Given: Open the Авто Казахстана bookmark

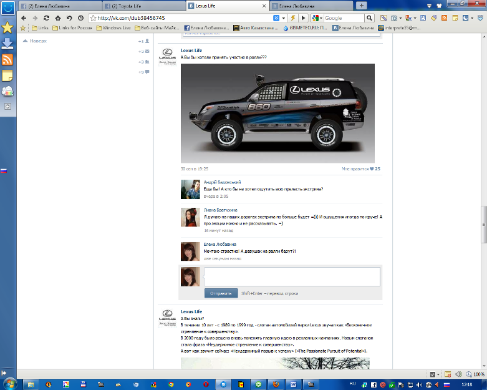Looking at the screenshot, I should click(x=256, y=27).
